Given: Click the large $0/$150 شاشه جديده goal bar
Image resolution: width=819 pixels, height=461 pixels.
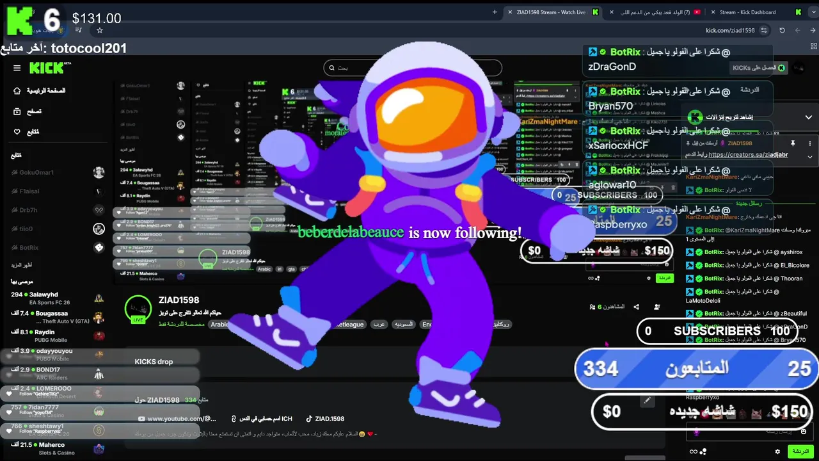Looking at the screenshot, I should 703,411.
